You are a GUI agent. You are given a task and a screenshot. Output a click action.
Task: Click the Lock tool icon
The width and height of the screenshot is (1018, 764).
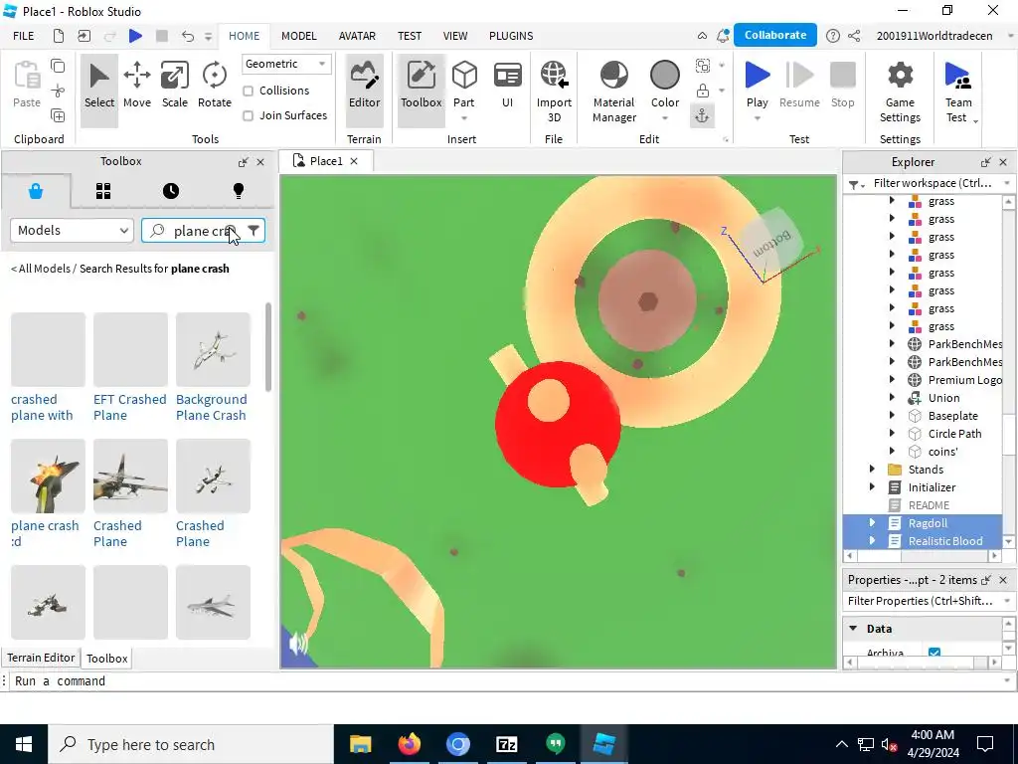click(x=703, y=91)
